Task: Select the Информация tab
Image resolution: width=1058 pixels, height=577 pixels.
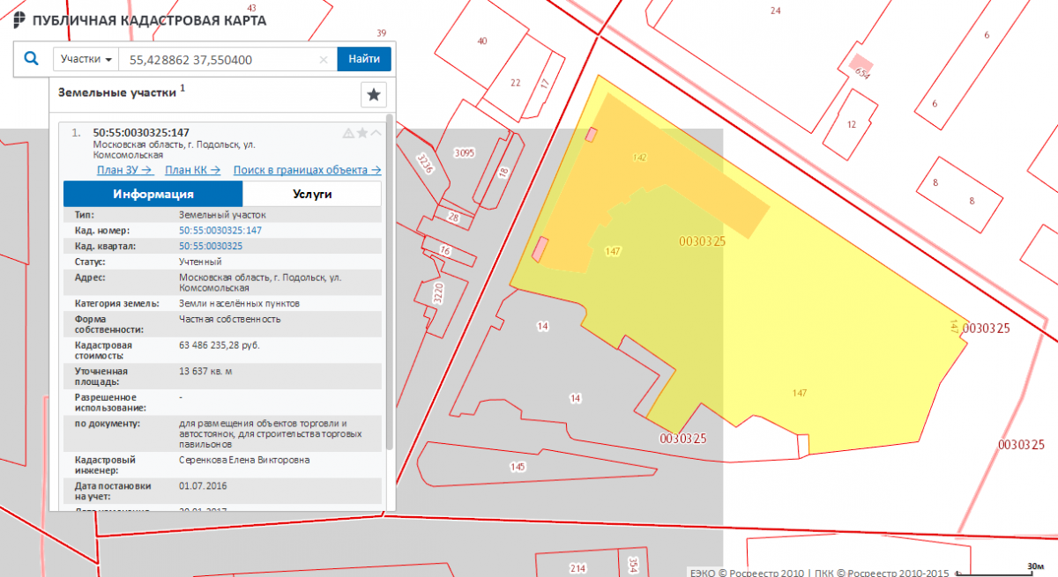Action: point(153,194)
